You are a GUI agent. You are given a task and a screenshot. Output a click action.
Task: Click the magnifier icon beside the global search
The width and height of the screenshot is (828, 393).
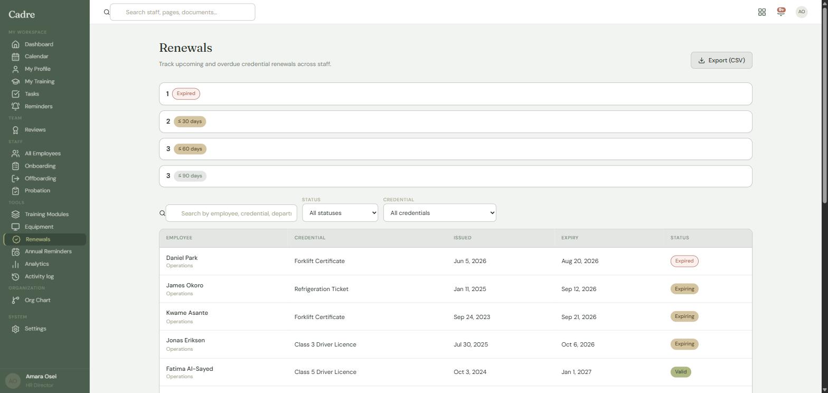coord(107,12)
